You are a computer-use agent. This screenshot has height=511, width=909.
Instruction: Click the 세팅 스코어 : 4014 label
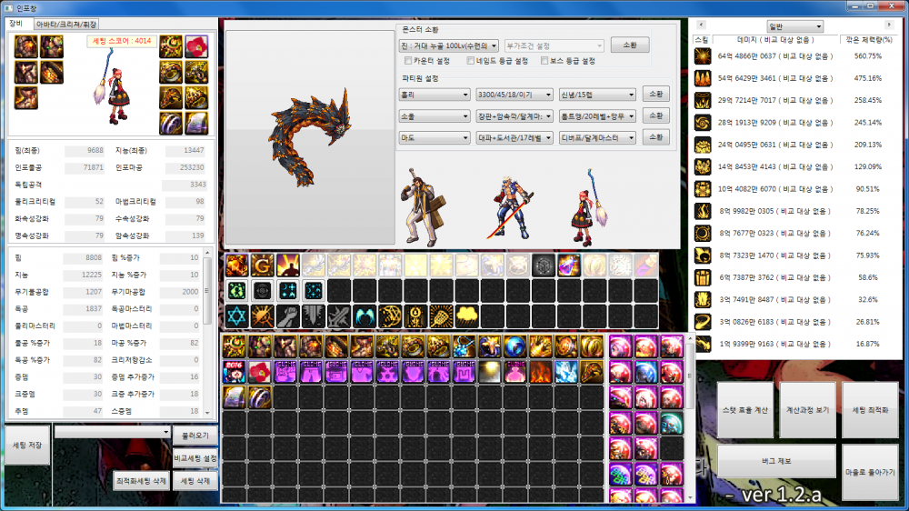point(122,41)
